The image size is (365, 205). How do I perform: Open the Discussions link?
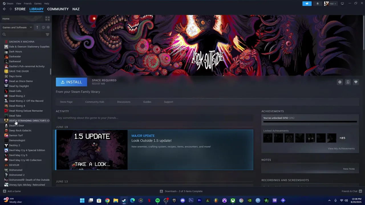124,102
